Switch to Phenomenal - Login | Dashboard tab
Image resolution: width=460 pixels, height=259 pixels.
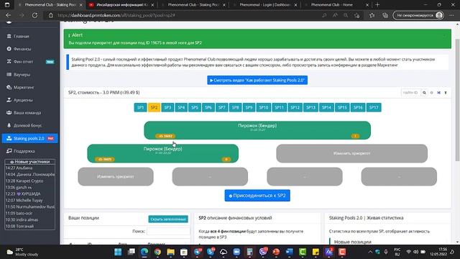pyautogui.click(x=265, y=5)
